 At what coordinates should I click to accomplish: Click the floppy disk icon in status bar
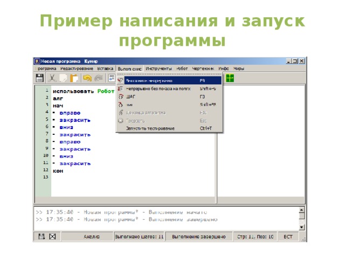point(42,236)
